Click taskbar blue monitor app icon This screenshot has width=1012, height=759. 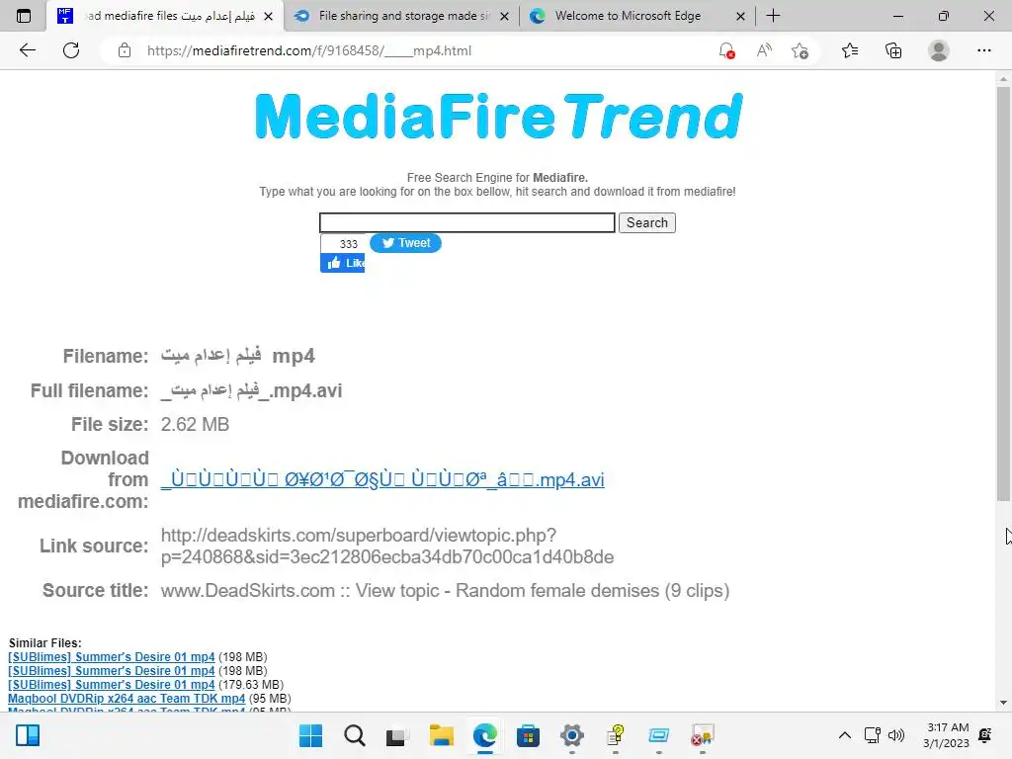(658, 735)
